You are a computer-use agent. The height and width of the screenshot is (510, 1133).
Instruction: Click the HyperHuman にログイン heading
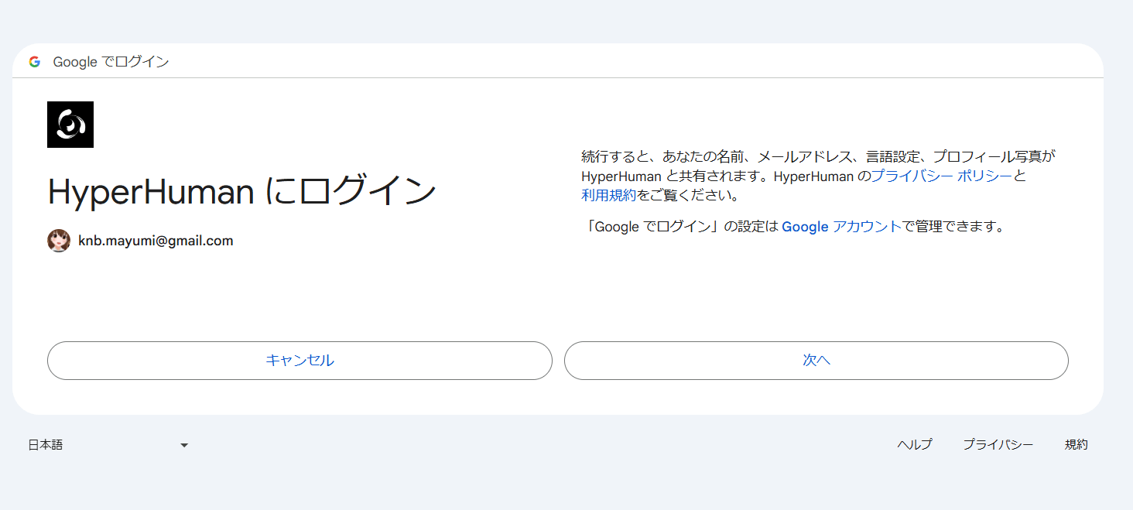[x=242, y=192]
